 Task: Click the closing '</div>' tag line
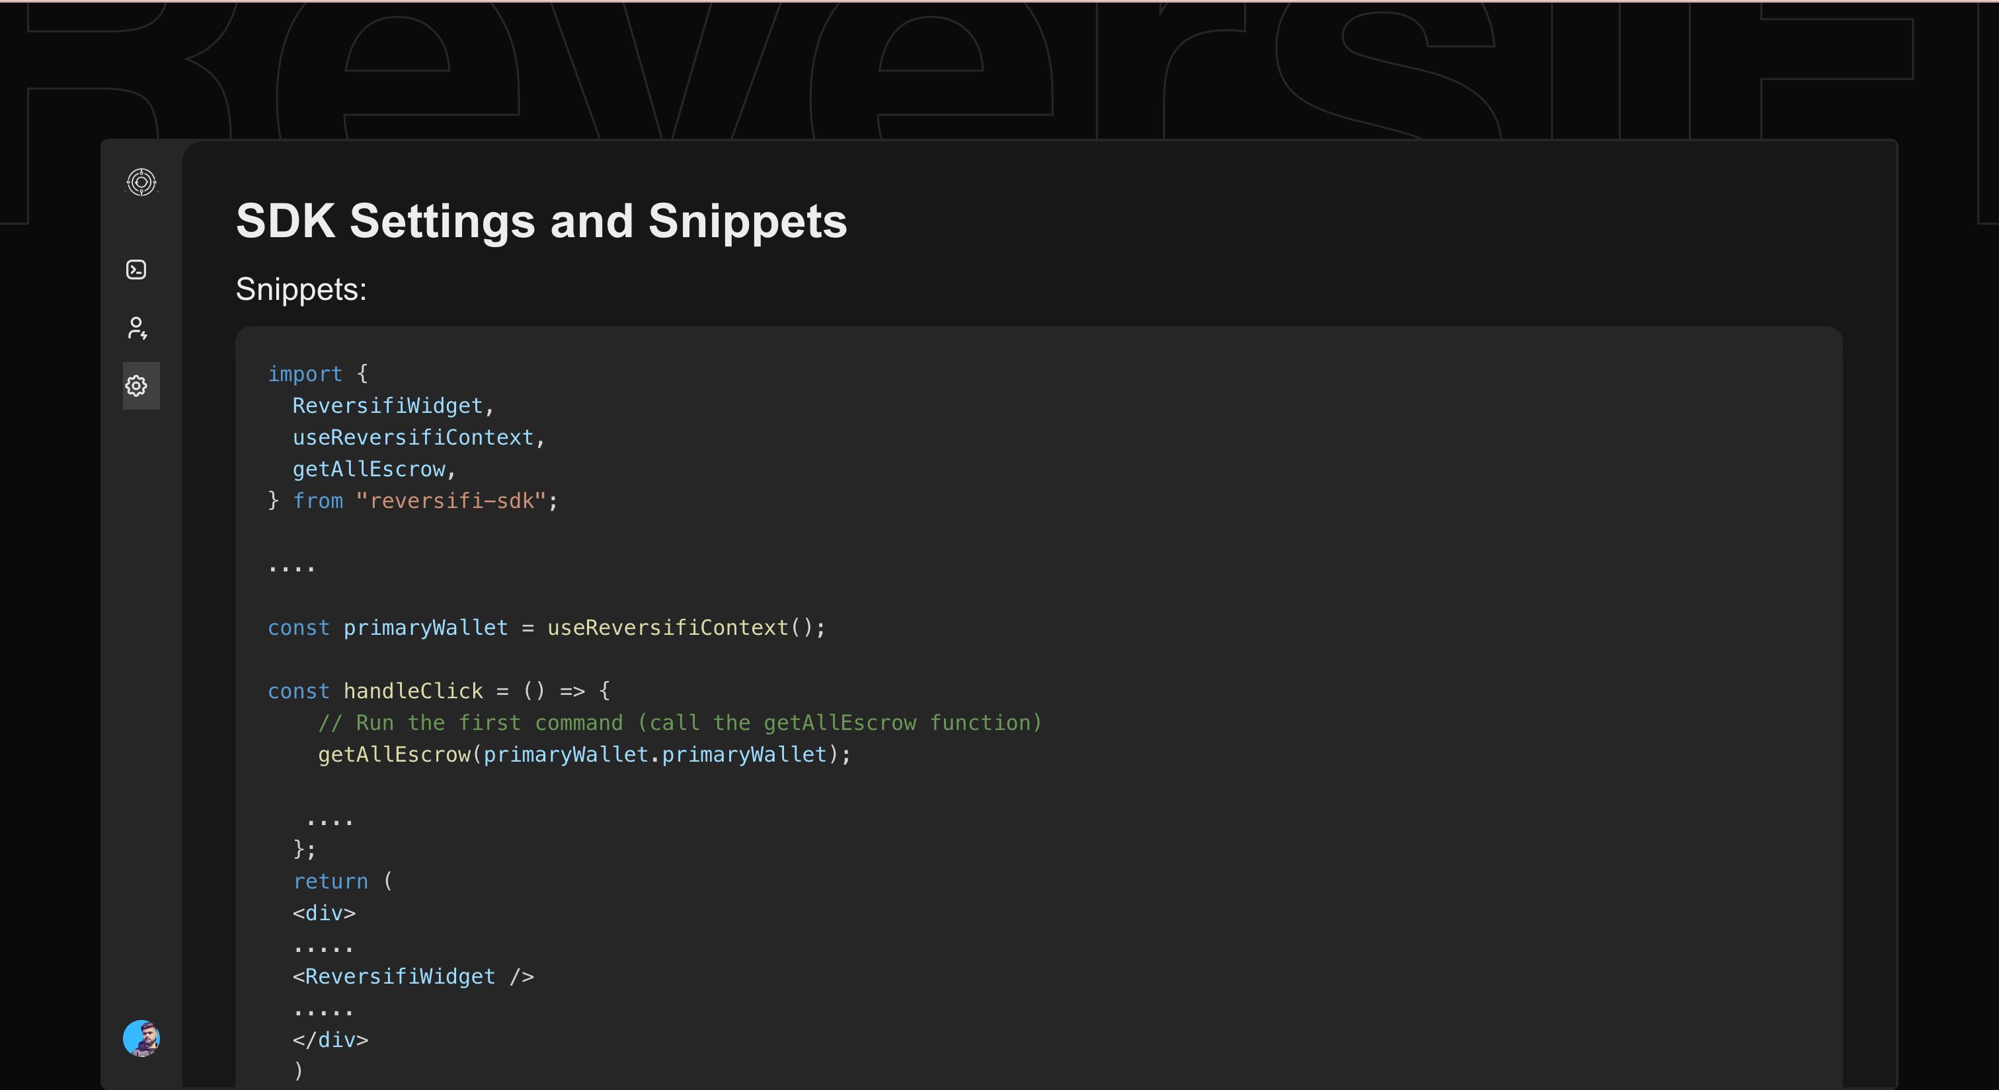tap(330, 1040)
